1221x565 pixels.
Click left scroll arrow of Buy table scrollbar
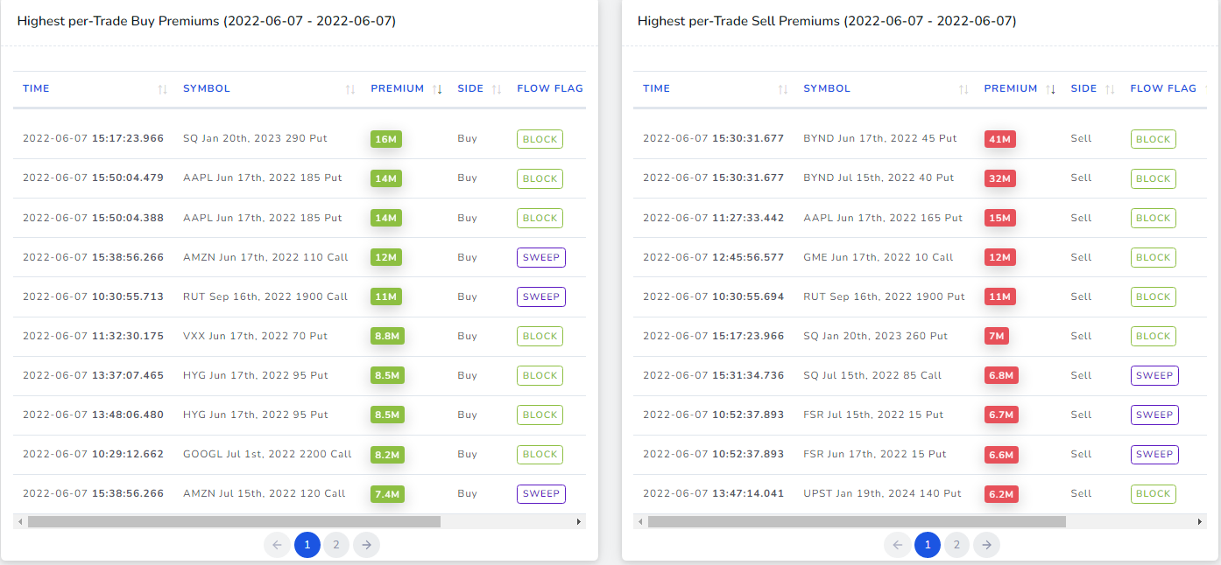[x=19, y=522]
